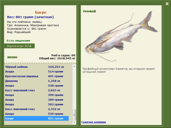Click the Багре catfish trophy image

click(121, 36)
